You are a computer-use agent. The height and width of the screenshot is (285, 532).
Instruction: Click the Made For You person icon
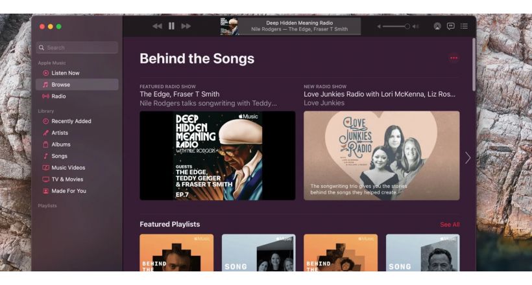[45, 191]
